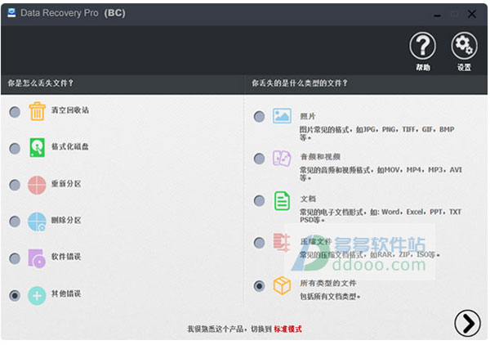
Task: Click the 清空回收站 label text
Action: [70, 110]
